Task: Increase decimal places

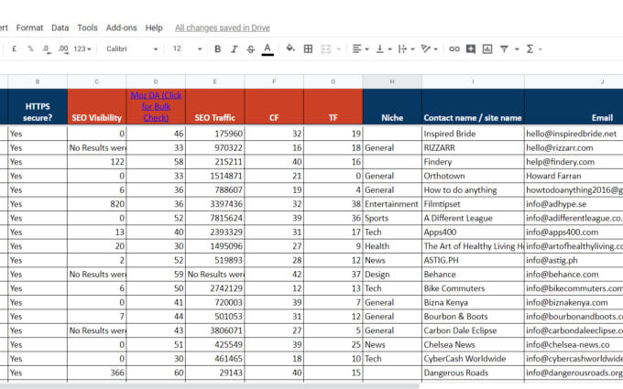Action: pyautogui.click(x=63, y=49)
